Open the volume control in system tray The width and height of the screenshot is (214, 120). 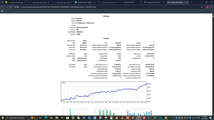(x=196, y=118)
